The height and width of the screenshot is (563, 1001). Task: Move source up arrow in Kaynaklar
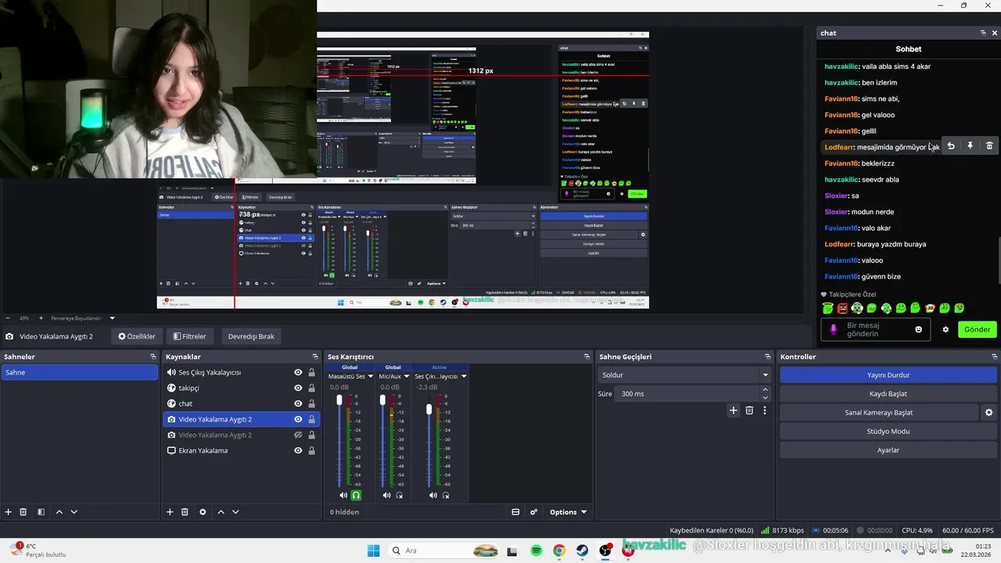[221, 512]
